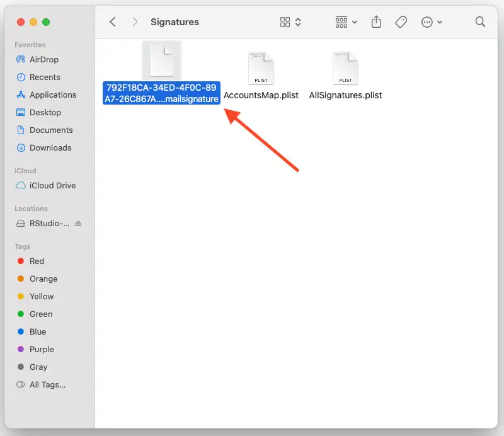The image size is (504, 436).
Task: Open the Share toolbar button
Action: click(376, 22)
